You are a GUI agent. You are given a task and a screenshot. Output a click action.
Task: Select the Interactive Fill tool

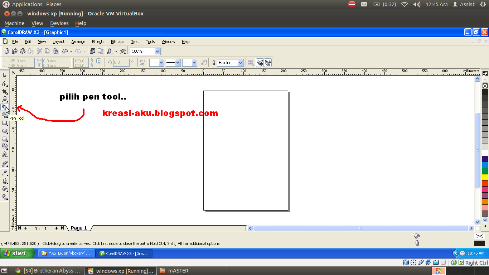(x=5, y=196)
